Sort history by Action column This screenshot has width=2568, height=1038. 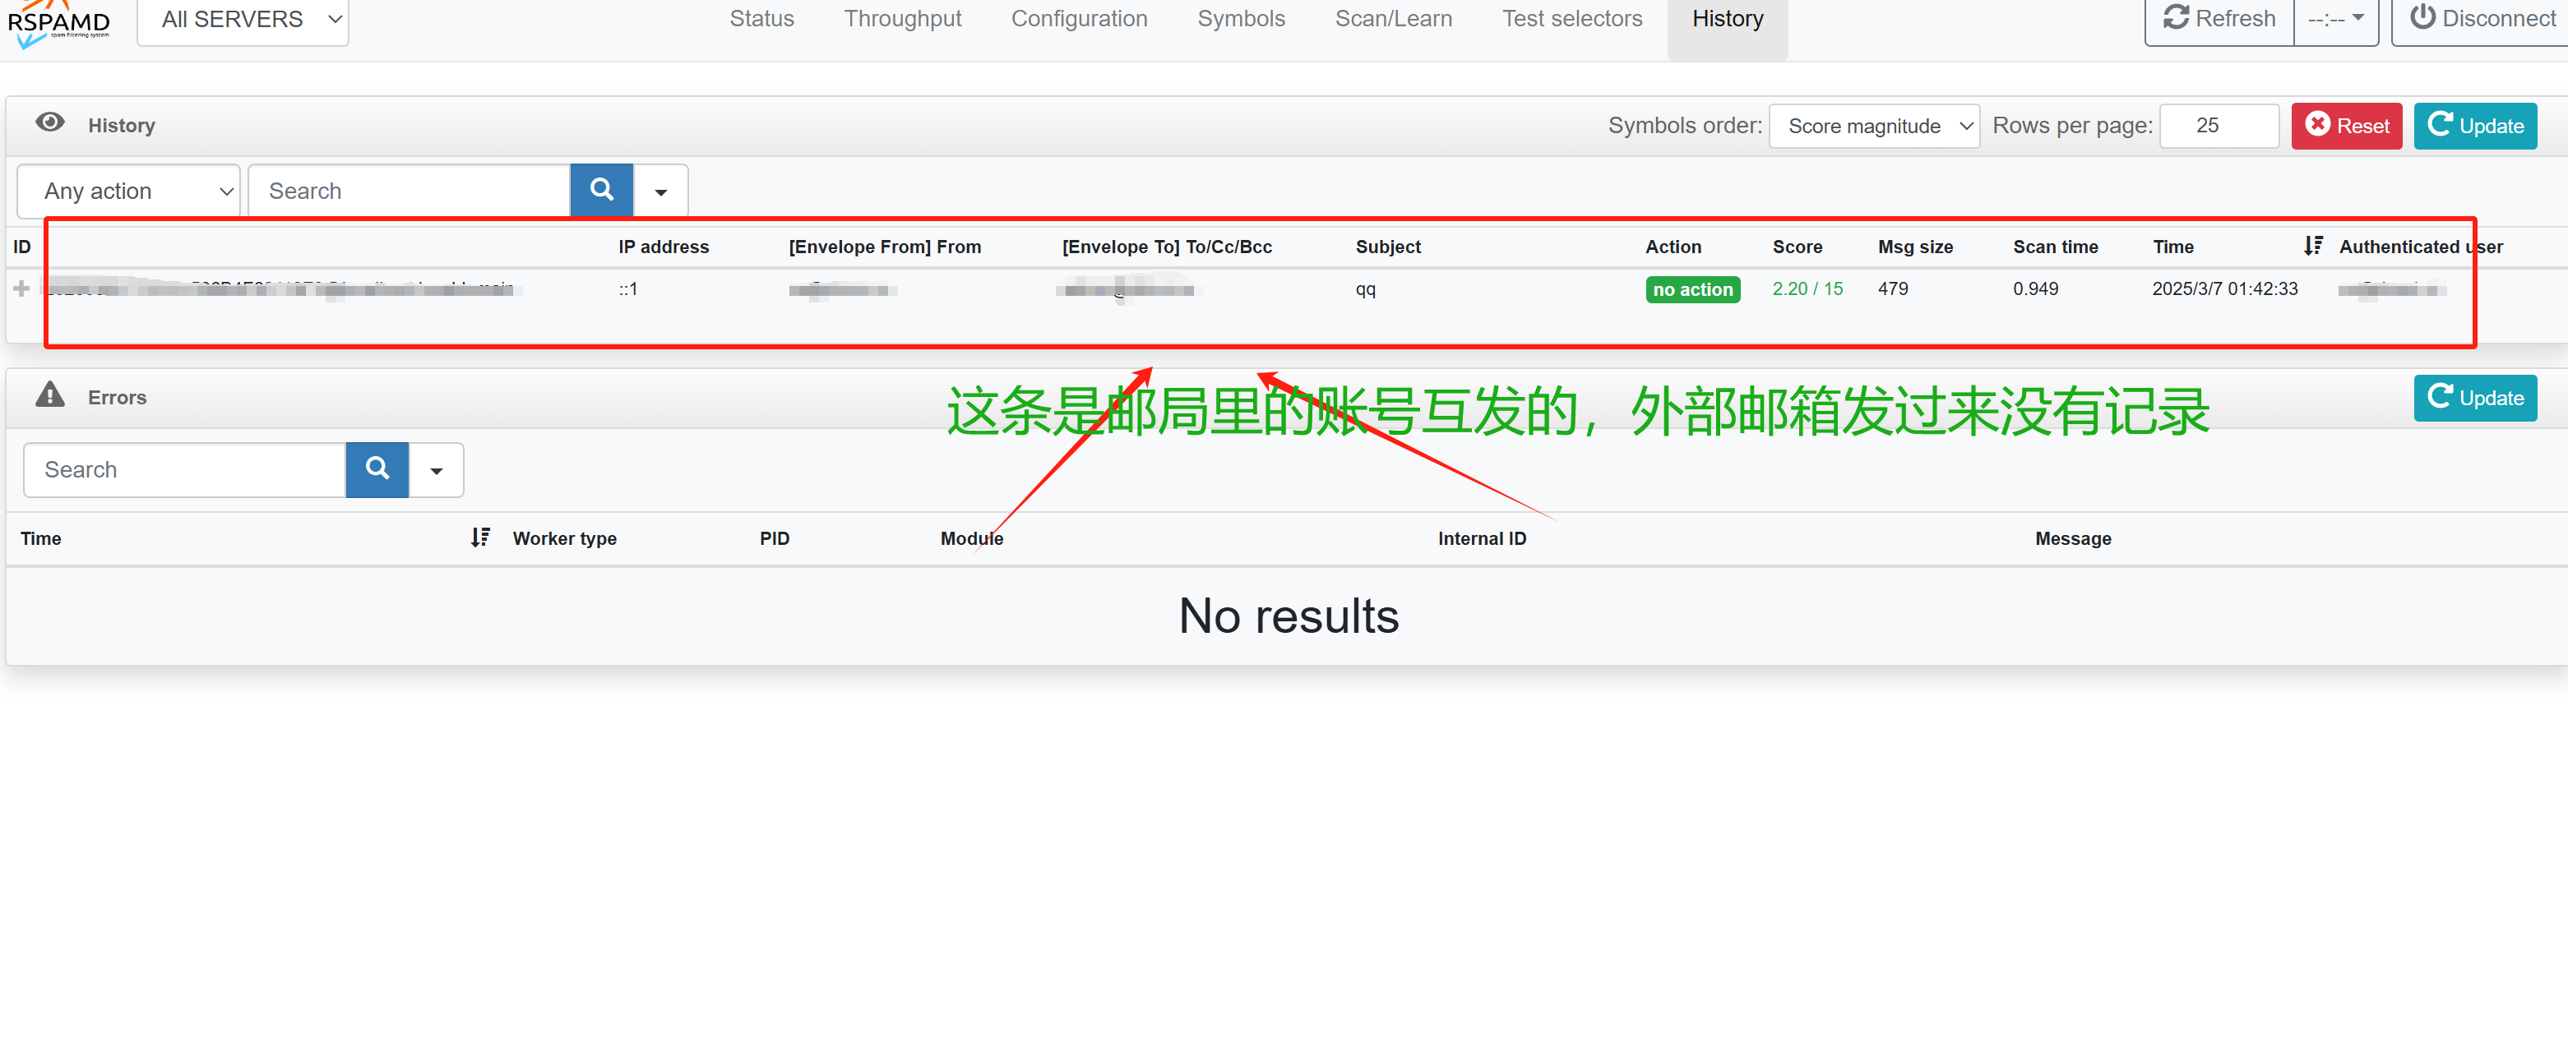pyautogui.click(x=1673, y=247)
